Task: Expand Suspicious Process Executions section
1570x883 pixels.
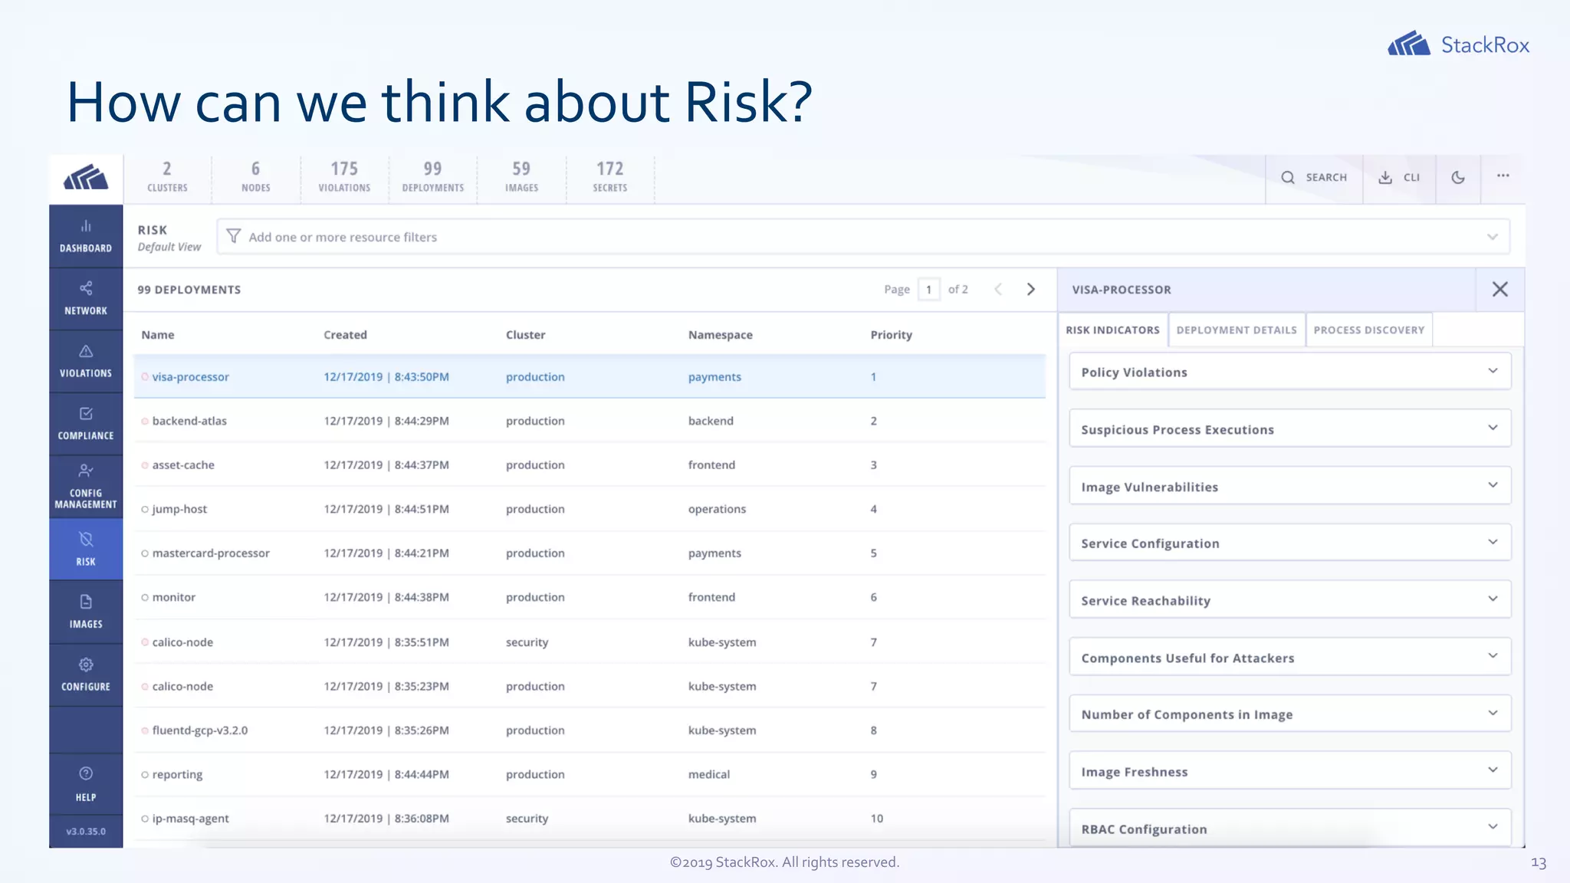Action: [1290, 428]
